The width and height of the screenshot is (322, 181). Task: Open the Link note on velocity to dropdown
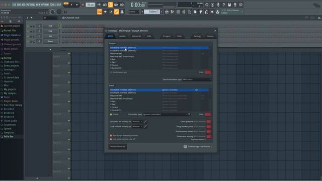137,122
